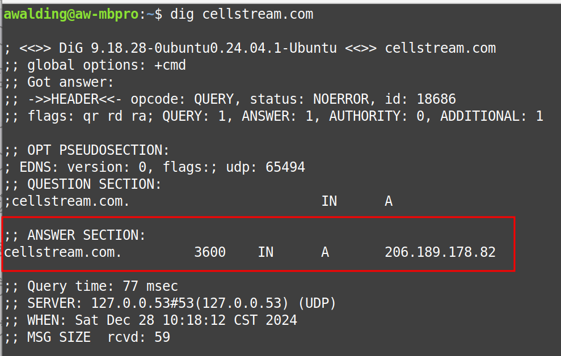561x356 pixels.
Task: Click 'ADDITIONAL: 1' in the flags line
Action: tap(491, 116)
